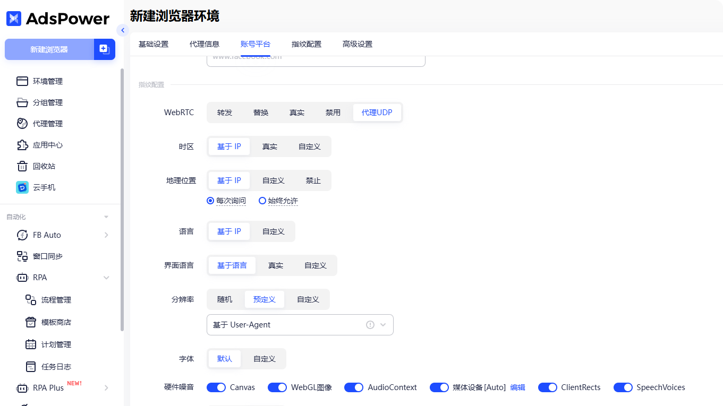Click the 回收站 trash icon

click(22, 166)
